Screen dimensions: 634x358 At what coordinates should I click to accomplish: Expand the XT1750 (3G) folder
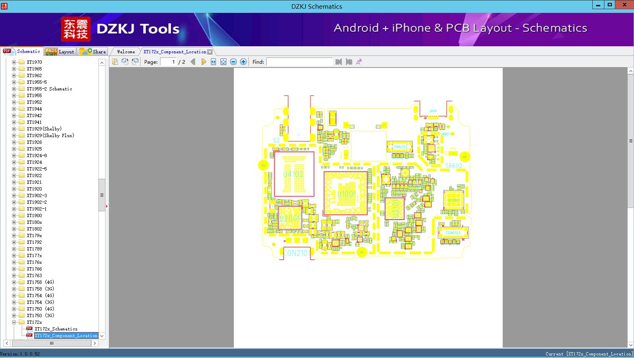coord(14,315)
